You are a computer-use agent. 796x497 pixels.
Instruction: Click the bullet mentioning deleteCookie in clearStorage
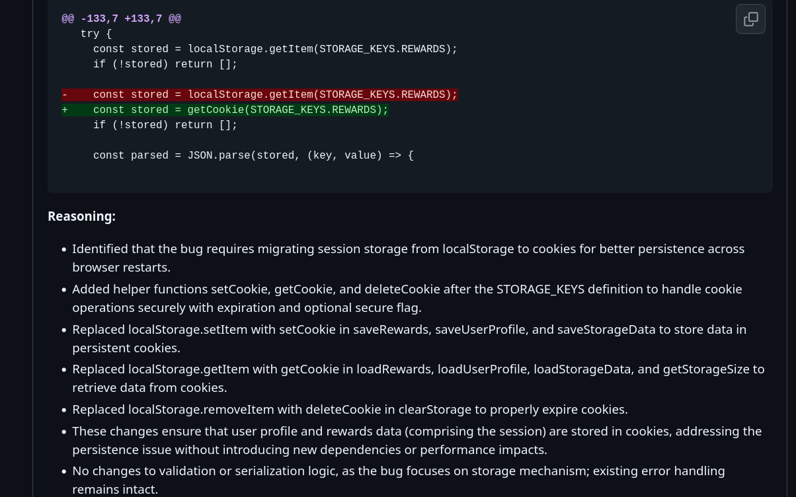click(x=350, y=409)
